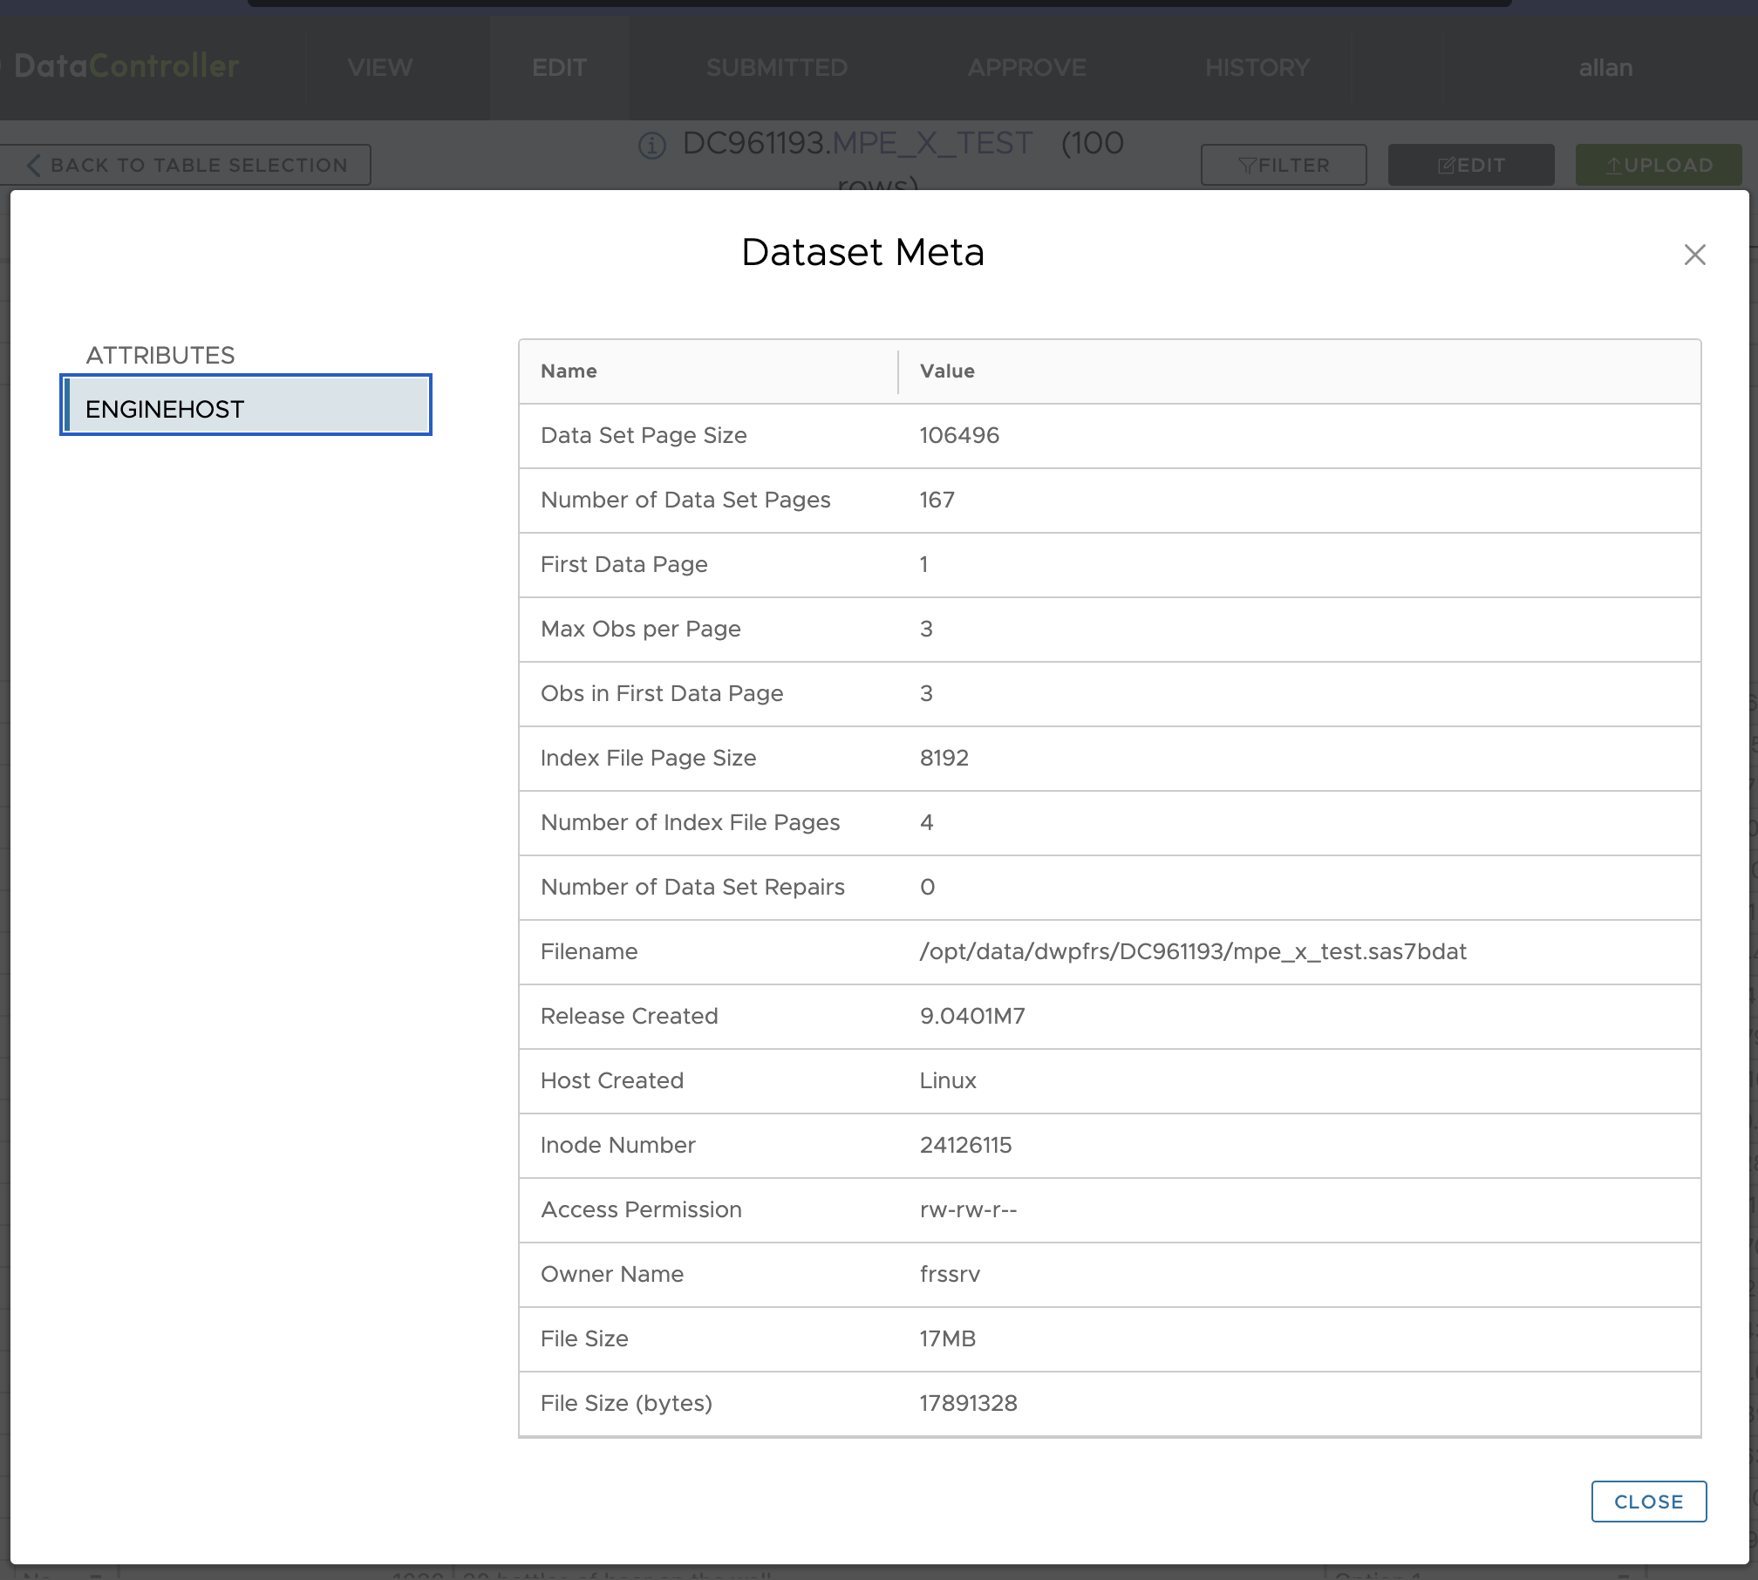This screenshot has width=1758, height=1580.
Task: Click the upload arrow icon
Action: [1613, 166]
